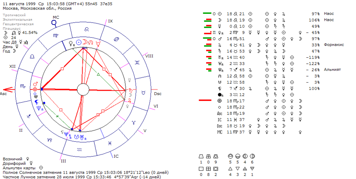356x179 pixels.
Task: Click the 'Альмутен карты' label
Action: (19, 168)
